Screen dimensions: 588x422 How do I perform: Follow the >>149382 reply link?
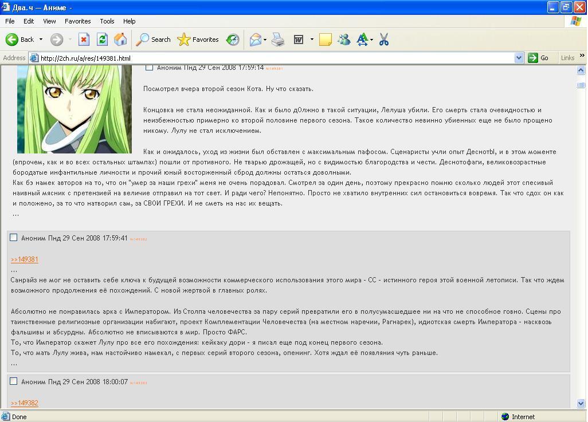click(25, 403)
